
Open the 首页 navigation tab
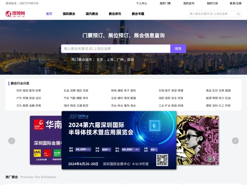click(49, 14)
